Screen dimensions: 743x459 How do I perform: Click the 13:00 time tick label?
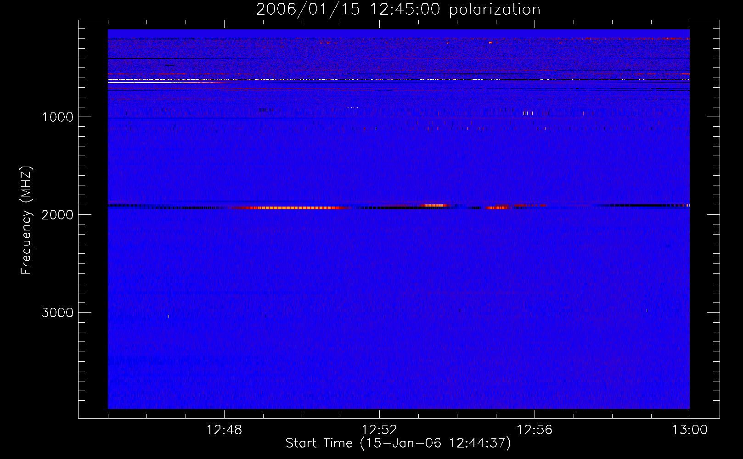[690, 430]
